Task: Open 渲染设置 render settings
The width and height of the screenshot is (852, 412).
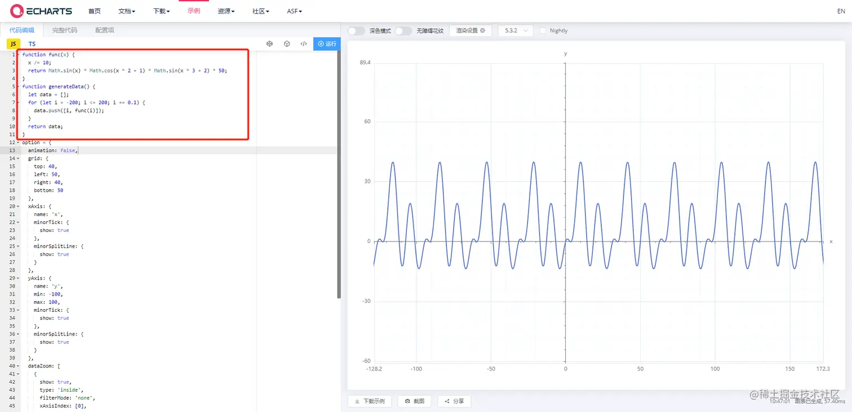Action: pyautogui.click(x=471, y=31)
